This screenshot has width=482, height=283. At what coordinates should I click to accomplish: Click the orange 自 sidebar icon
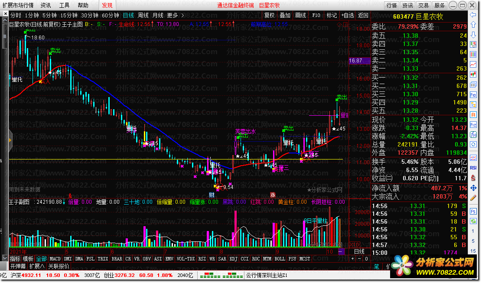point(473,114)
